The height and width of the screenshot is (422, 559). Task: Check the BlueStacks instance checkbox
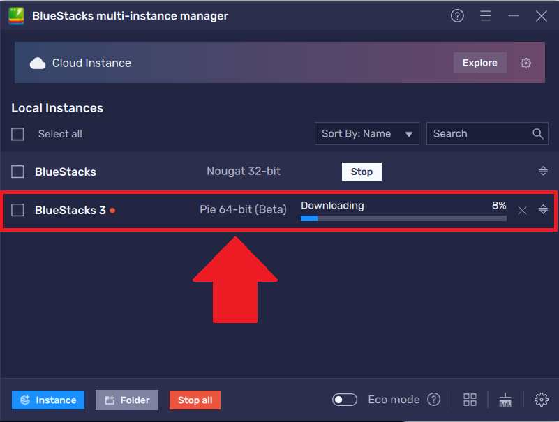(x=17, y=172)
